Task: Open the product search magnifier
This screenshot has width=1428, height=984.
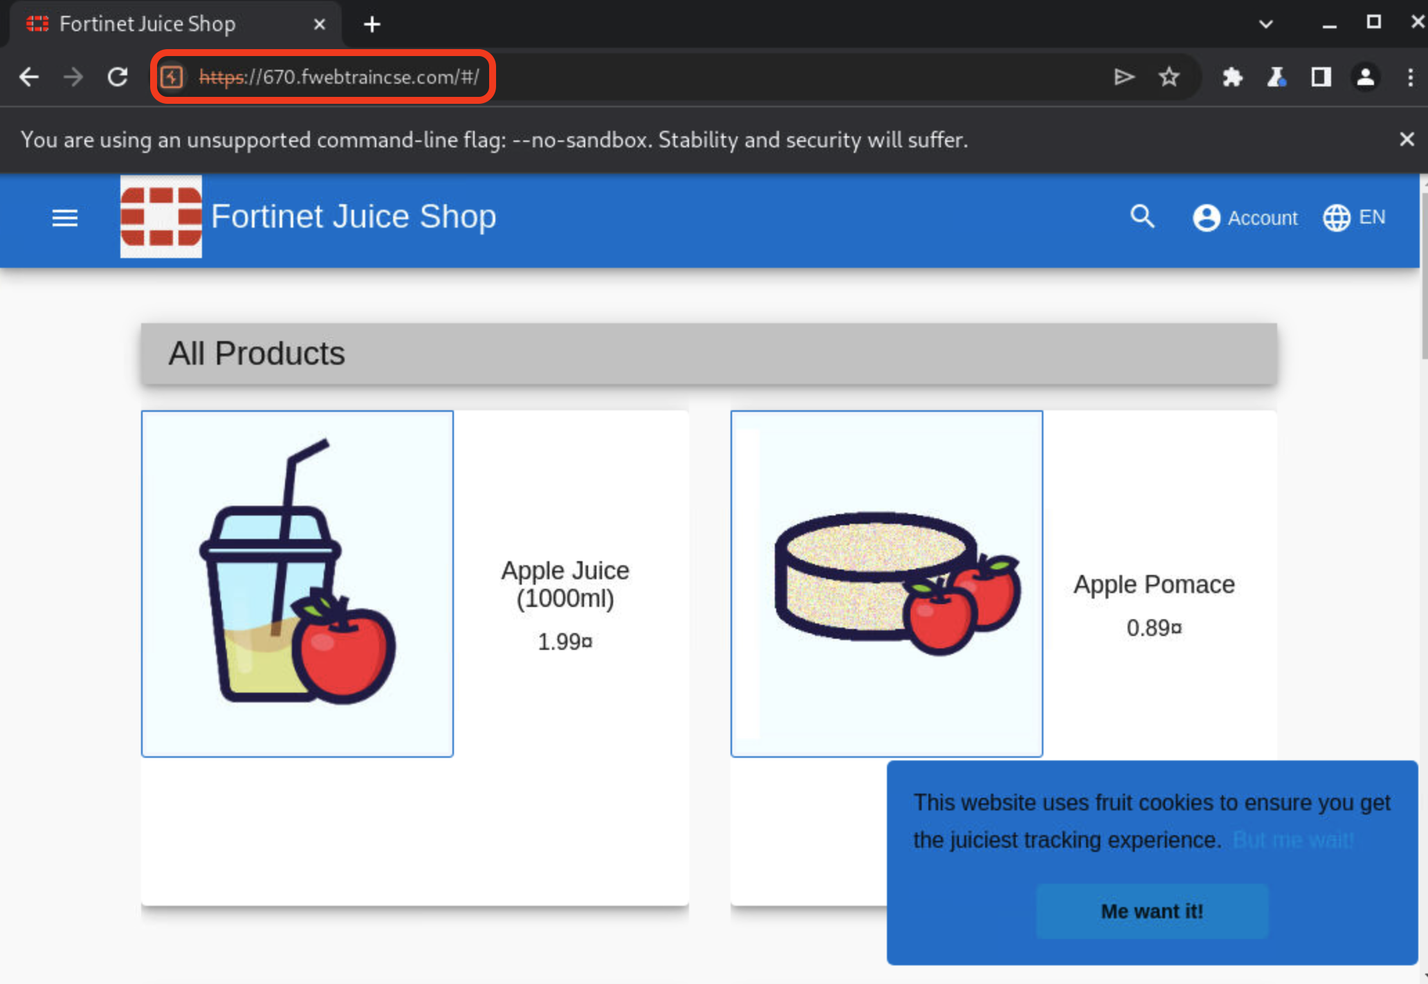Action: [1142, 217]
